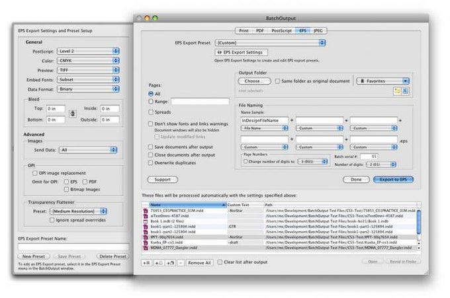Image resolution: width=450 pixels, height=298 pixels.
Task: Check Omit for OPI Bitmap Images
Action: [66, 190]
